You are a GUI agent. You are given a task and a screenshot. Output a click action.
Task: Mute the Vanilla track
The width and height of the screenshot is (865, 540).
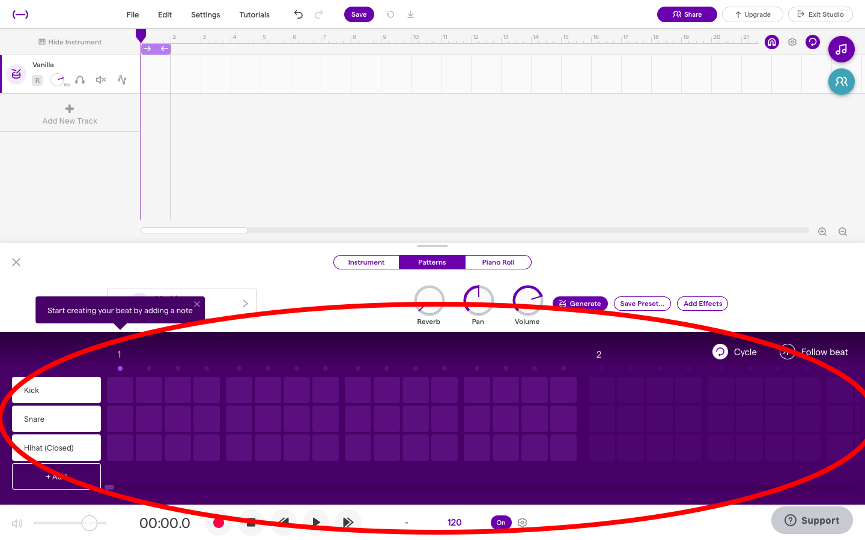[x=100, y=79]
